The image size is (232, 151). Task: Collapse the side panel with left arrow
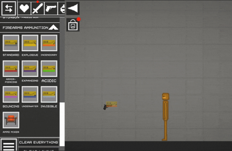pos(73,8)
